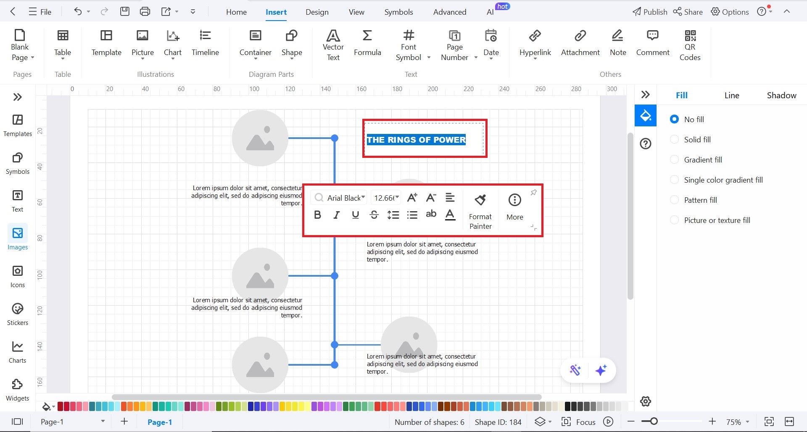Apply Strikethrough in floating text toolbar
This screenshot has height=432, width=807.
[x=374, y=215]
